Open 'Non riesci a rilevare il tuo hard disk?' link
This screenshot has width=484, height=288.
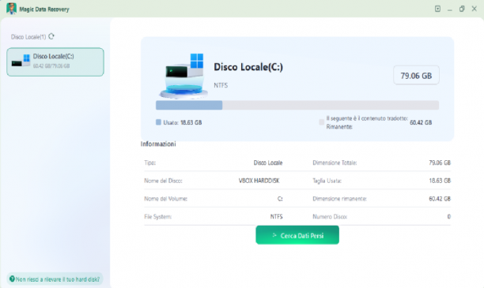(58, 279)
